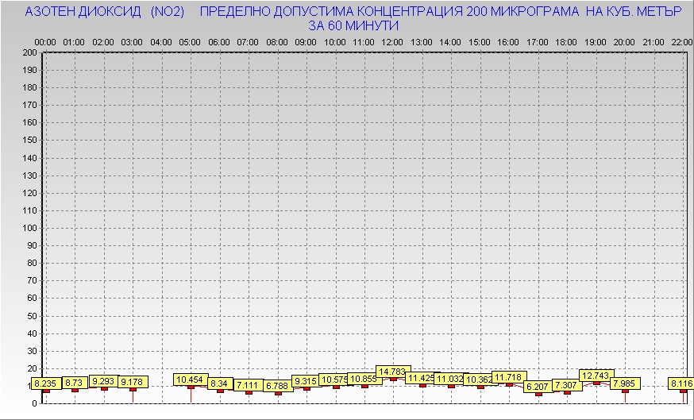Image resolution: width=694 pixels, height=420 pixels.
Task: Click the 9.293 data label
Action: [x=103, y=381]
